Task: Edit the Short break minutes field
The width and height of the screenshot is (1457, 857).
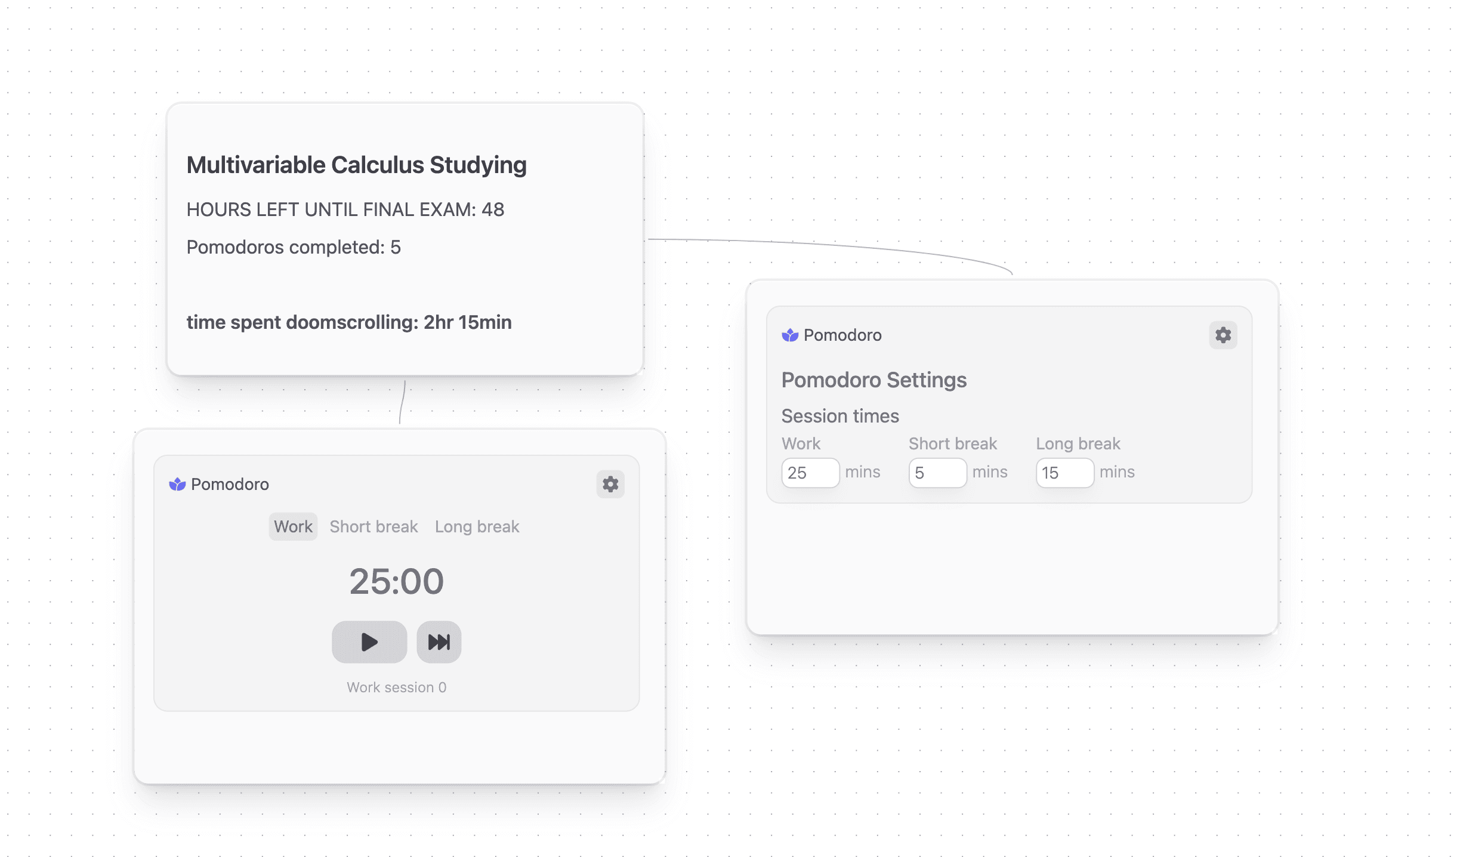Action: tap(937, 473)
